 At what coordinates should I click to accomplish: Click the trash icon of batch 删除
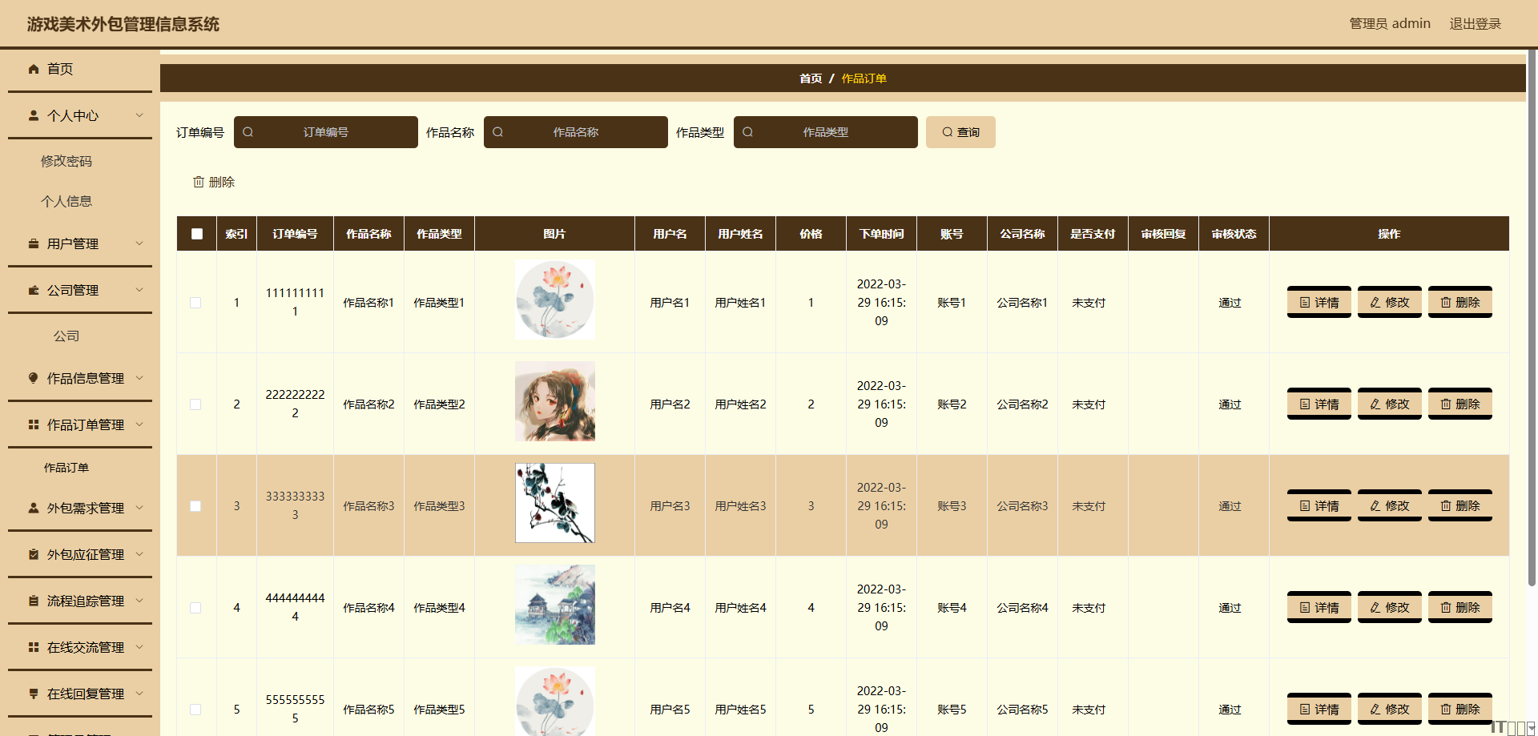[199, 183]
